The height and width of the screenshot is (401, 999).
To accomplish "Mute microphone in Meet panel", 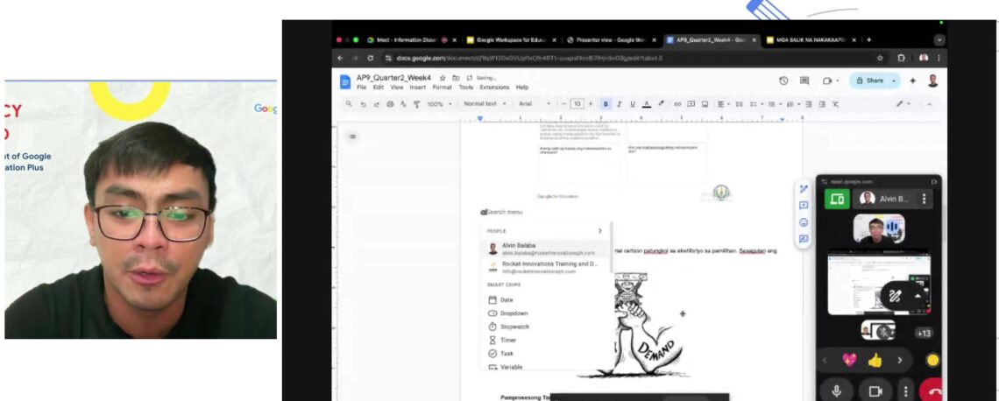I will pos(836,391).
